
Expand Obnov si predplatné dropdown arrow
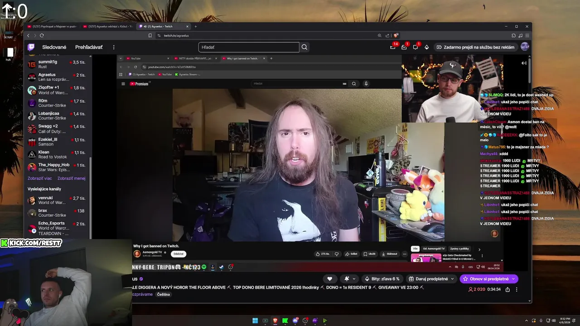tap(513, 279)
